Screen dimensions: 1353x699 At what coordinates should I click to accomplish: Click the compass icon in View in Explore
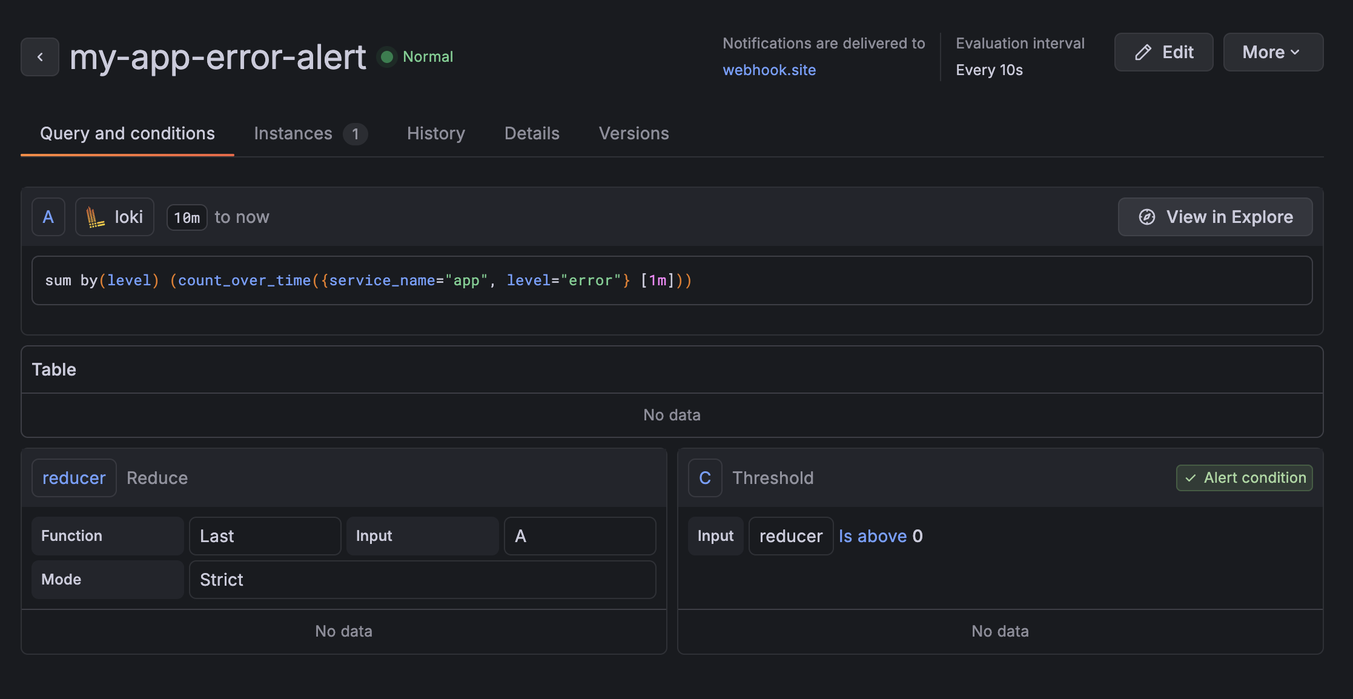coord(1146,217)
